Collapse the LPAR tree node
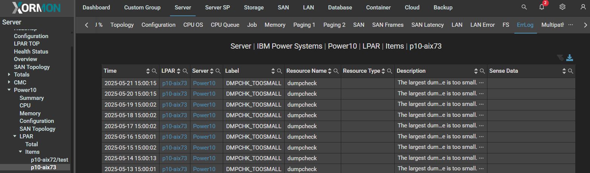 click(15, 136)
